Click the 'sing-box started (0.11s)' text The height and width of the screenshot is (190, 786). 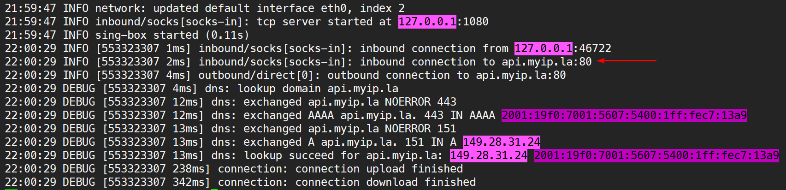tap(172, 35)
